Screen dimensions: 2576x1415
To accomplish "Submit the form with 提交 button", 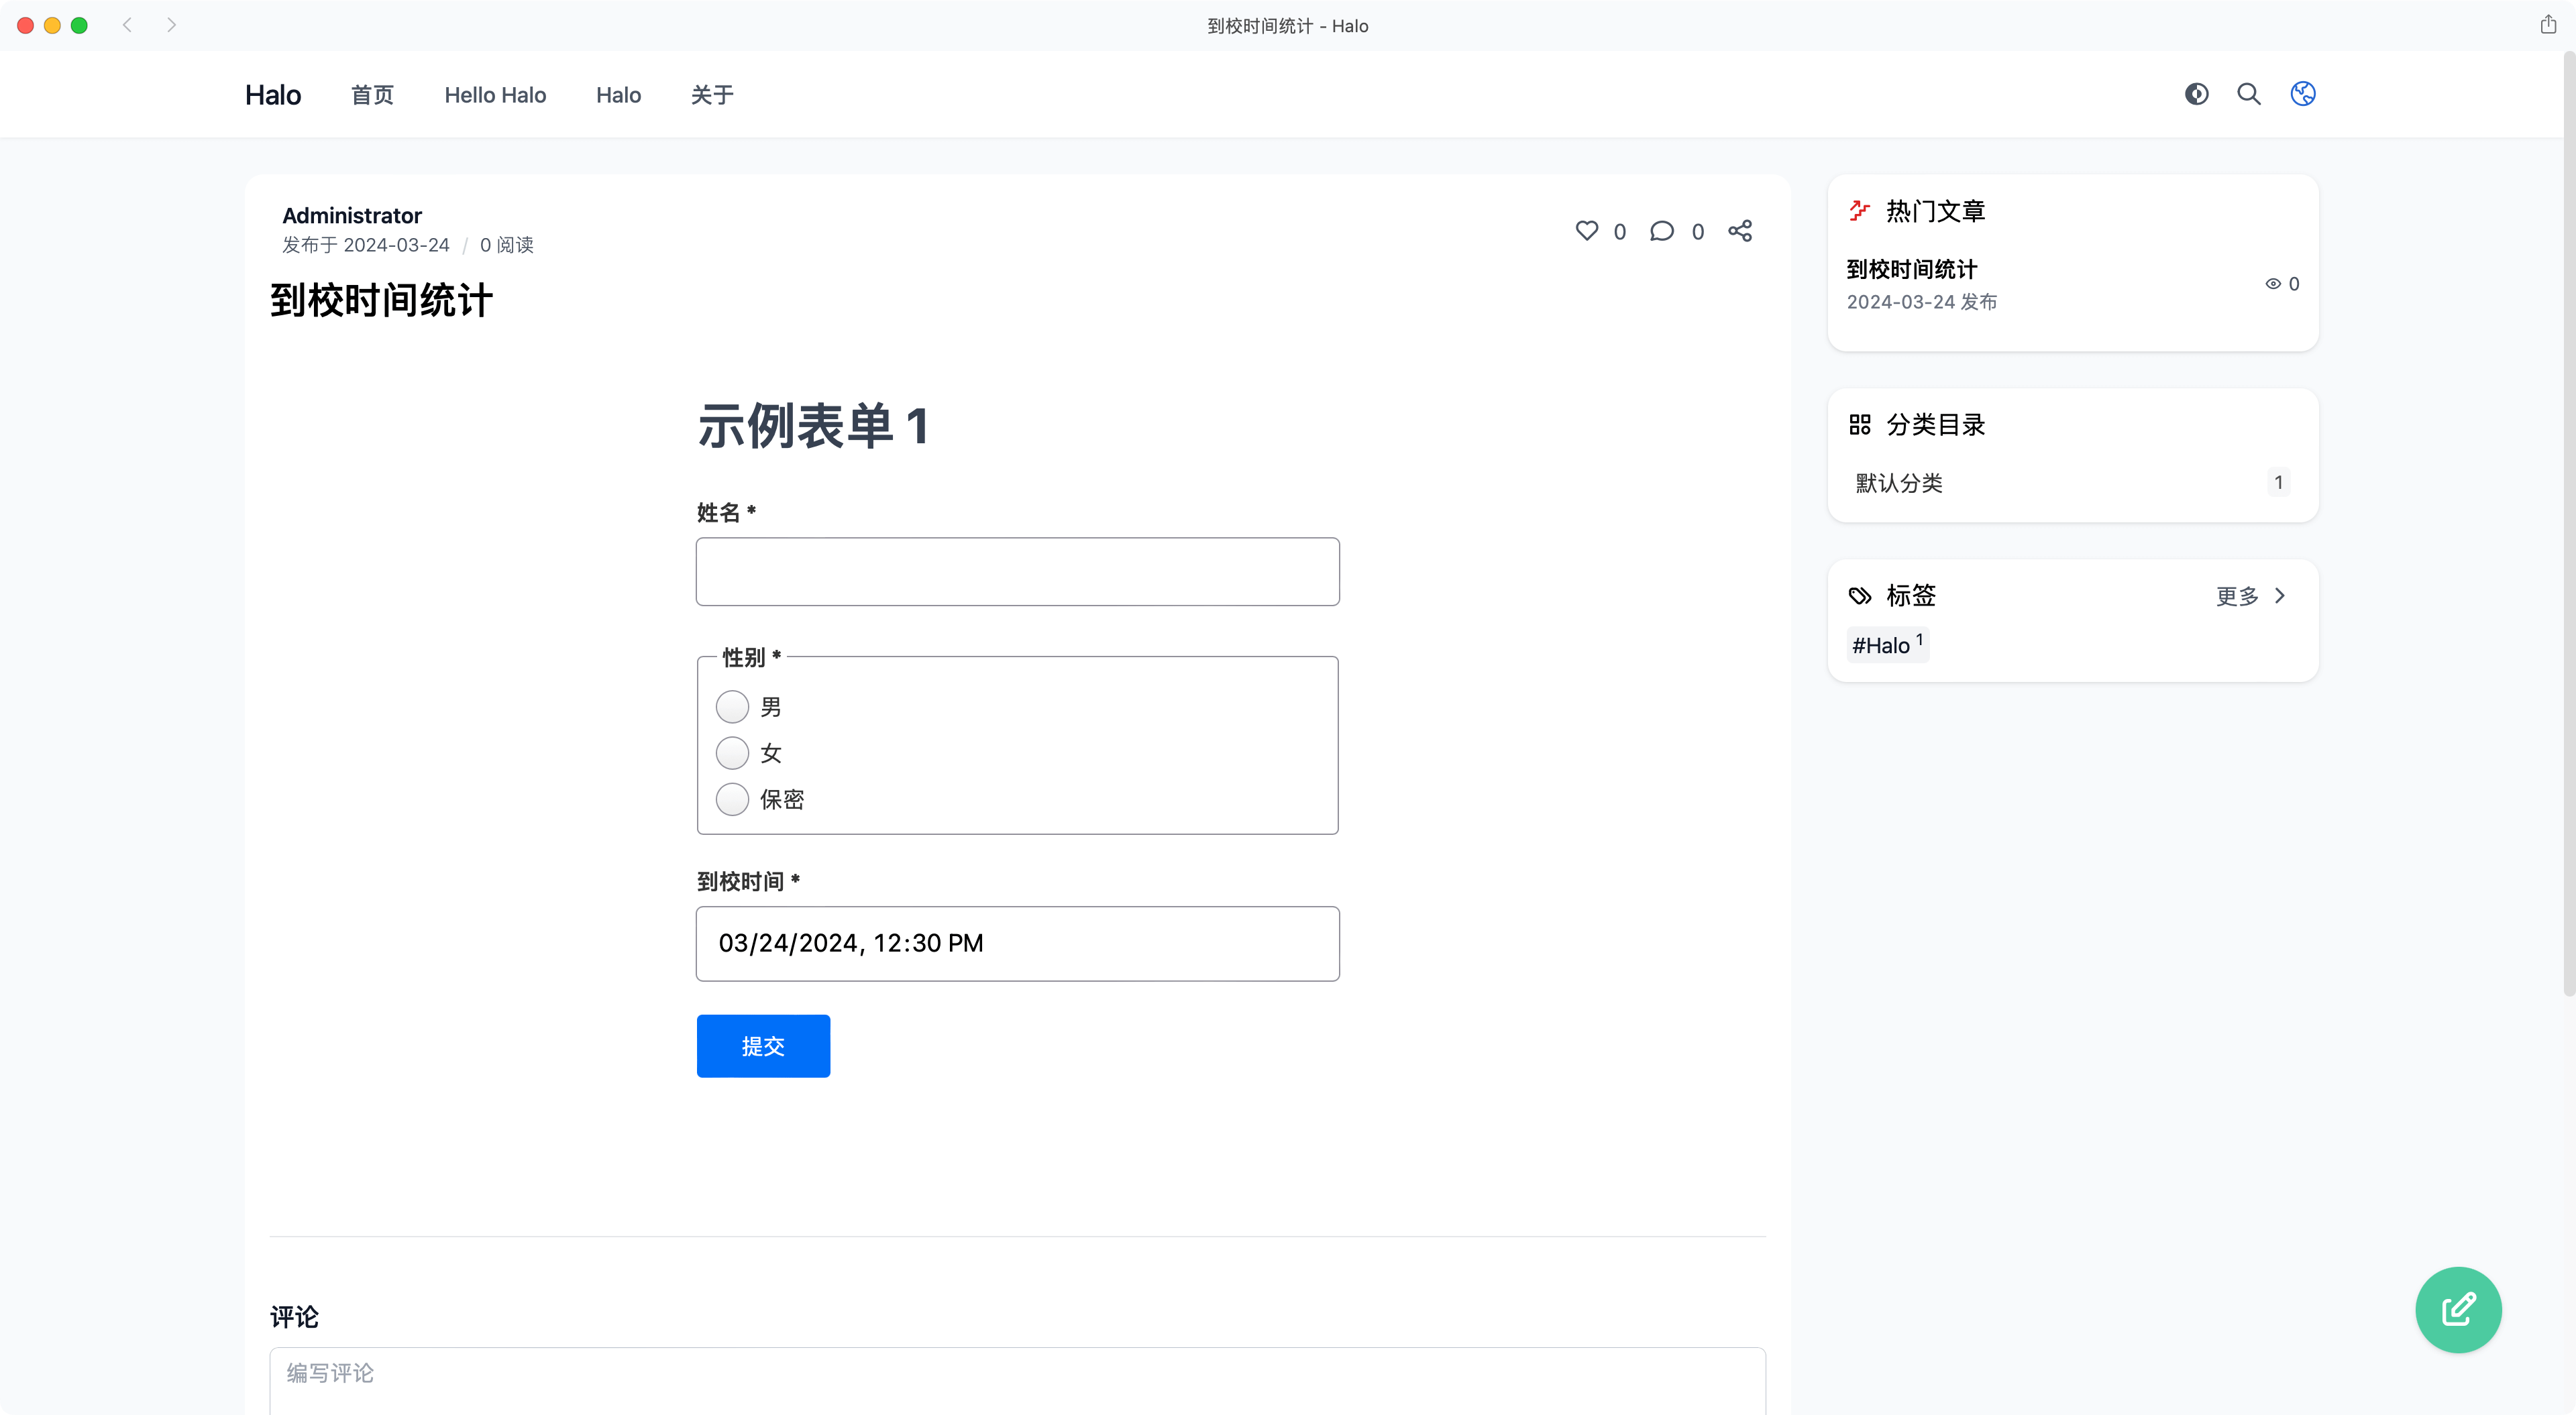I will coord(763,1046).
